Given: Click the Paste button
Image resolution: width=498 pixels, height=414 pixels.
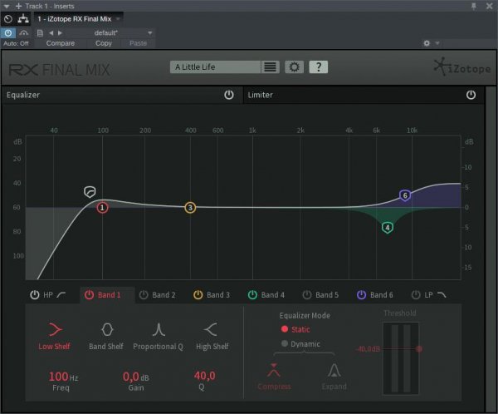Looking at the screenshot, I should point(138,43).
